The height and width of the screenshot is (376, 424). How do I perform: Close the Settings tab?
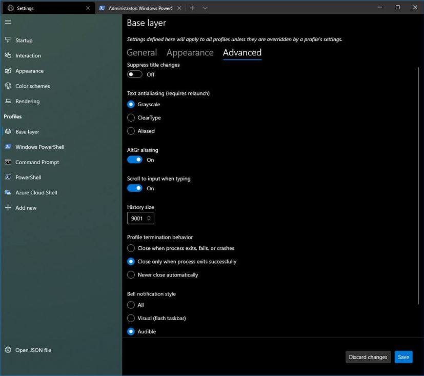(88, 8)
